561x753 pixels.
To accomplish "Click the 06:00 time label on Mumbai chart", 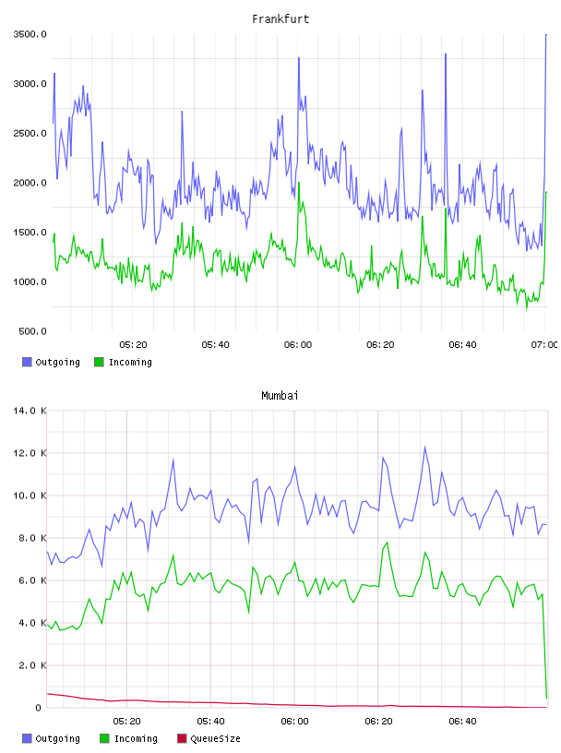I will pyautogui.click(x=294, y=722).
